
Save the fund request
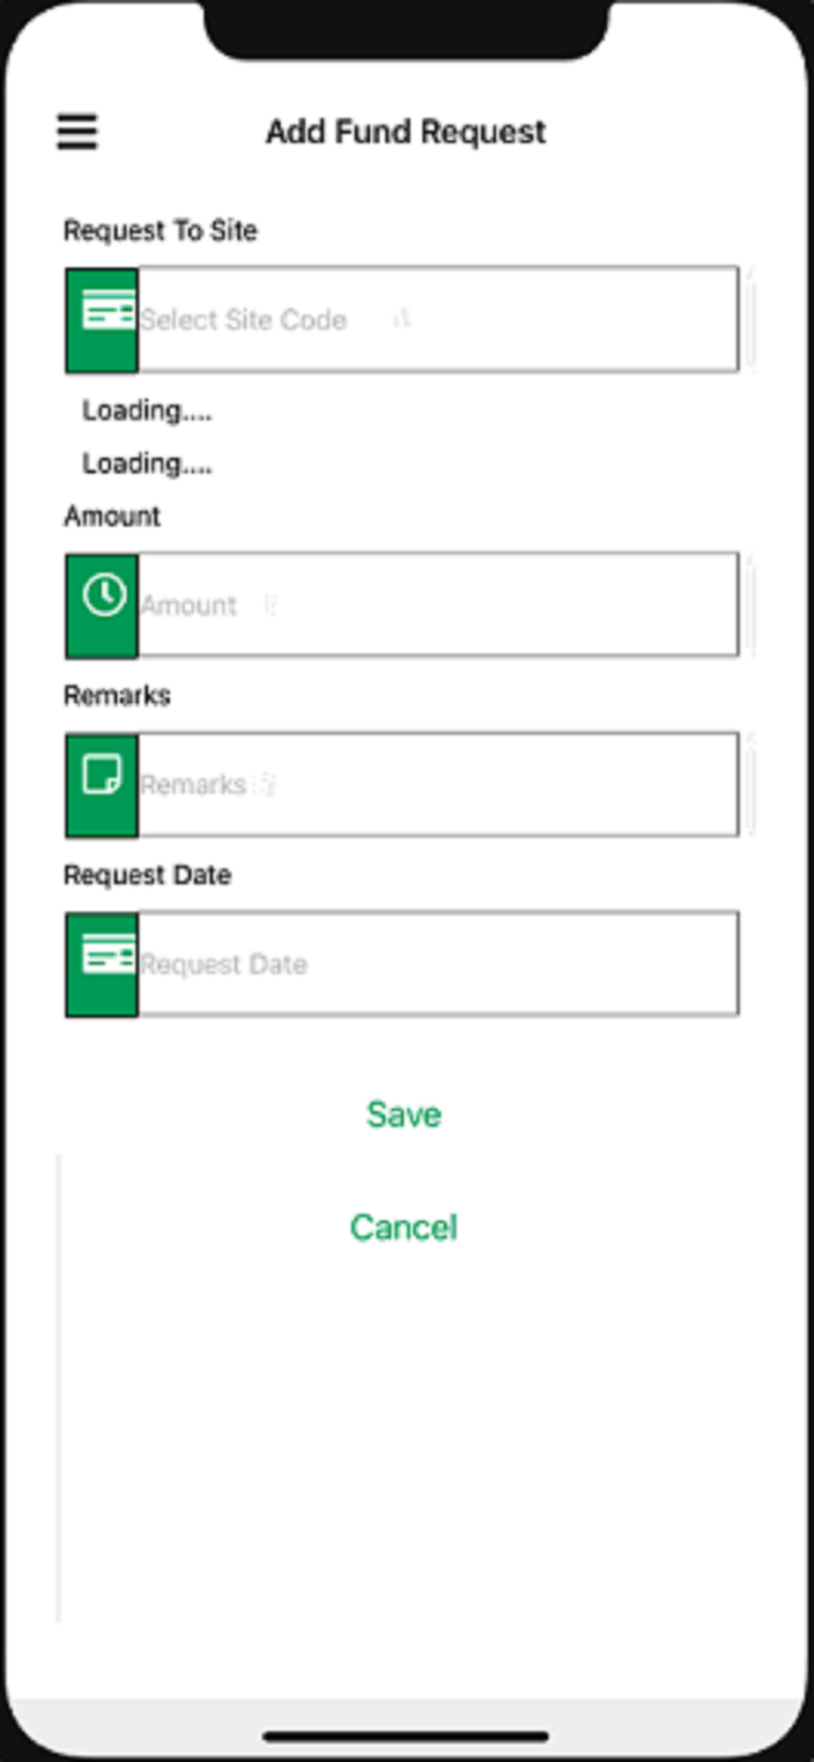[403, 1114]
